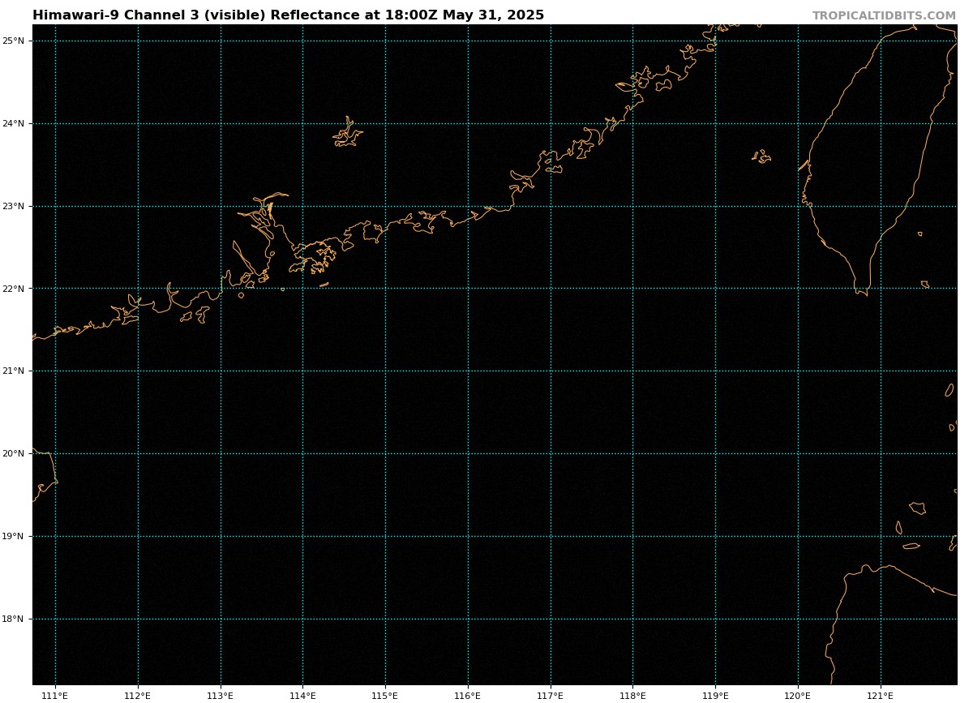The height and width of the screenshot is (703, 973).
Task: Click the 23°N latitude label
Action: 15,207
